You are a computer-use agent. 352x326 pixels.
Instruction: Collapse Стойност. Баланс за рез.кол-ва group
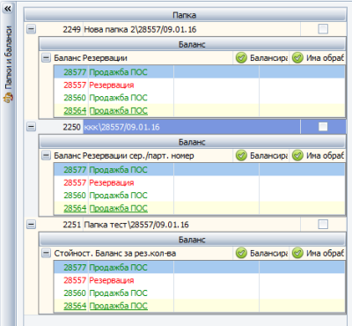46,253
